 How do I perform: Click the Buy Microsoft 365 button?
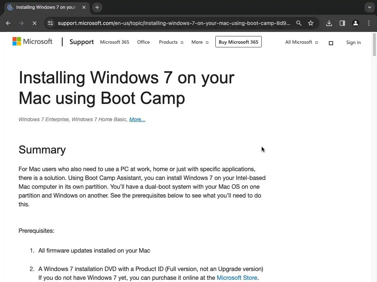(239, 42)
